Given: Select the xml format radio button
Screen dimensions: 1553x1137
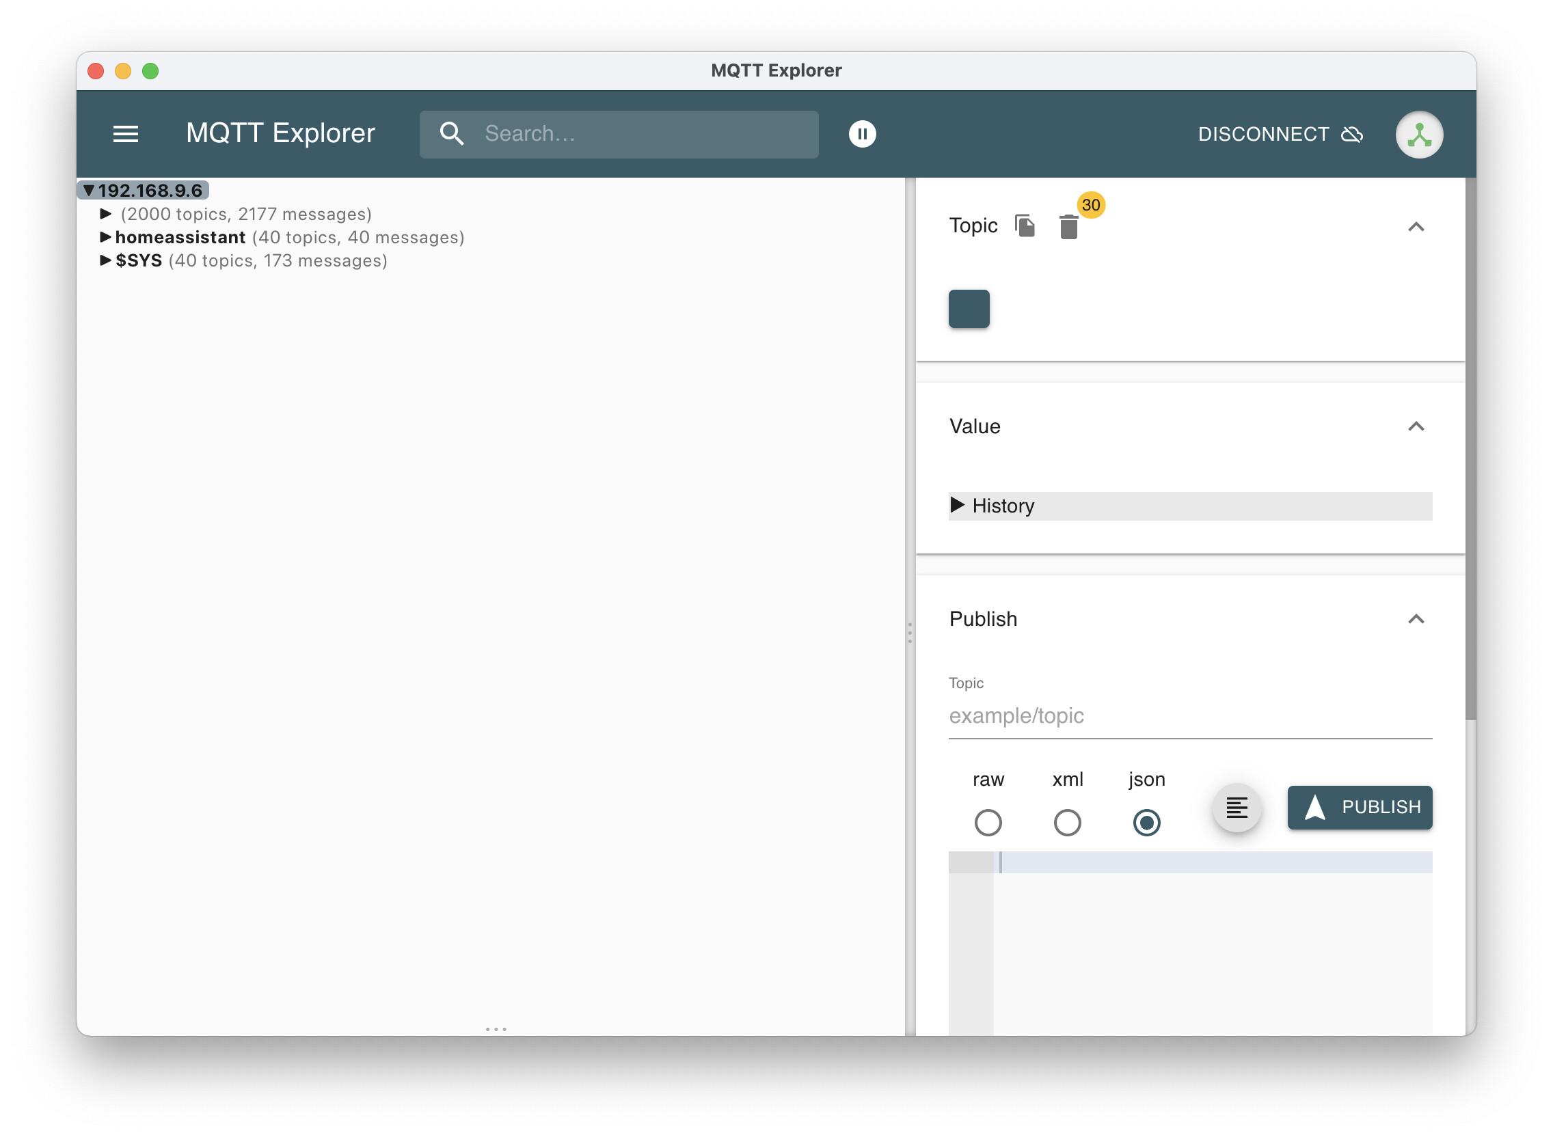Looking at the screenshot, I should [1067, 823].
